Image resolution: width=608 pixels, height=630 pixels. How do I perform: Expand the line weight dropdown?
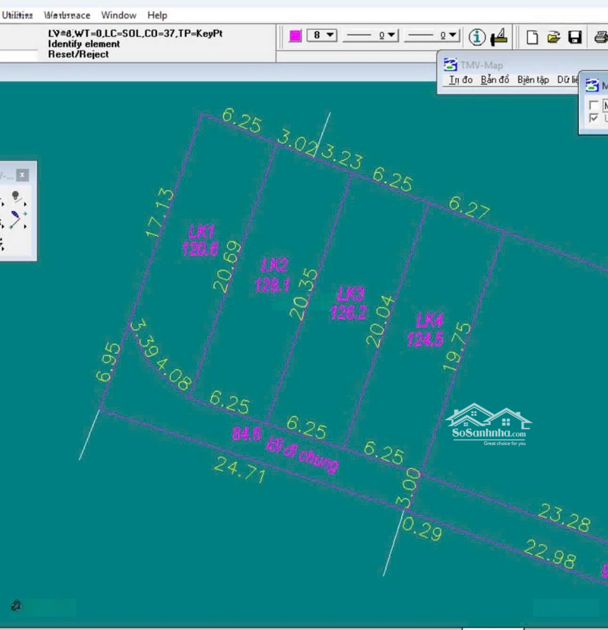(432, 36)
